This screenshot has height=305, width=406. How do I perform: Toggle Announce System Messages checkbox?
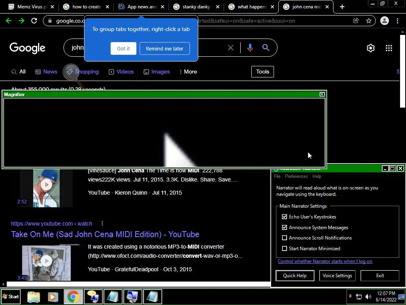pos(284,228)
